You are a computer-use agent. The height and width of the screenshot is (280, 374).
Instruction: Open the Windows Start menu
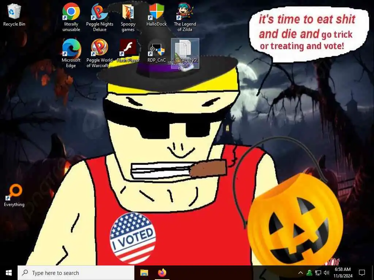tap(9, 273)
